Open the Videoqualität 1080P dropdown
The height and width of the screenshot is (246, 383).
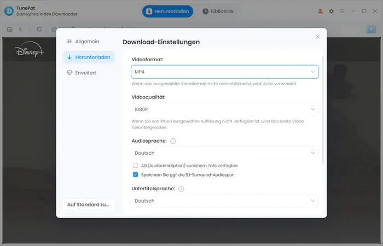click(225, 109)
